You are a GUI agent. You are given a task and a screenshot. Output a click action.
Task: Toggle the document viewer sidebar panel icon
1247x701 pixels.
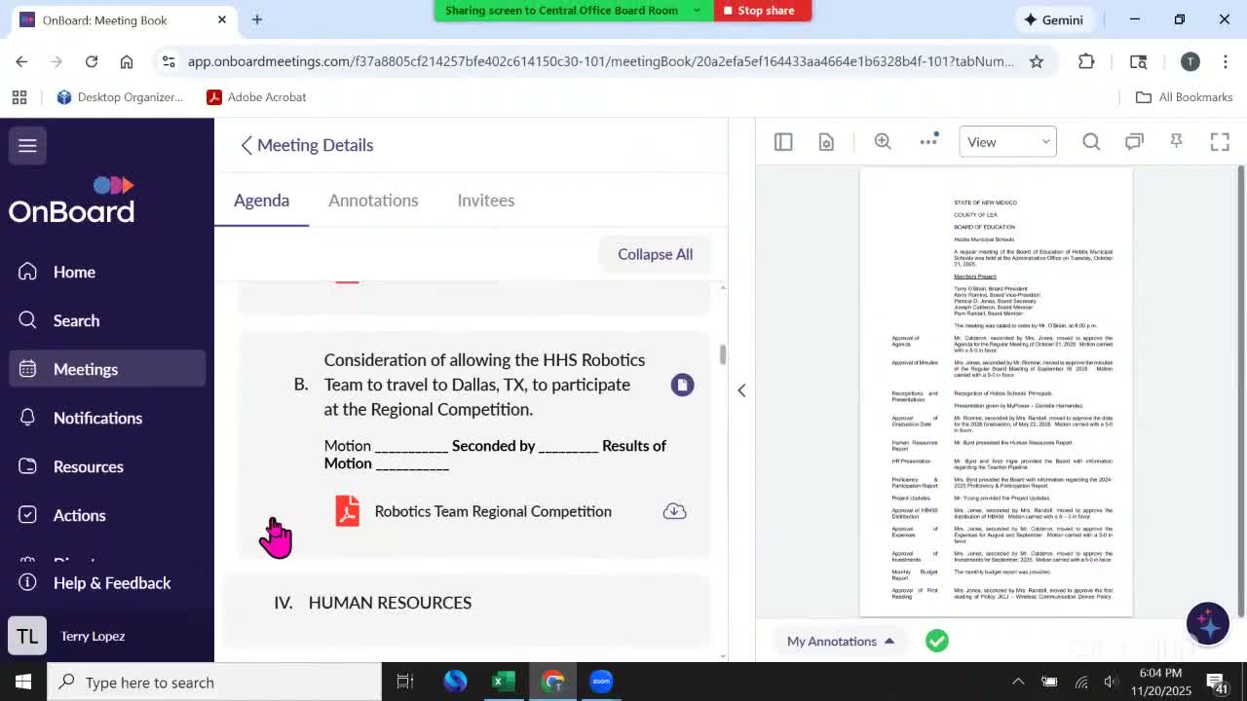pyautogui.click(x=783, y=142)
